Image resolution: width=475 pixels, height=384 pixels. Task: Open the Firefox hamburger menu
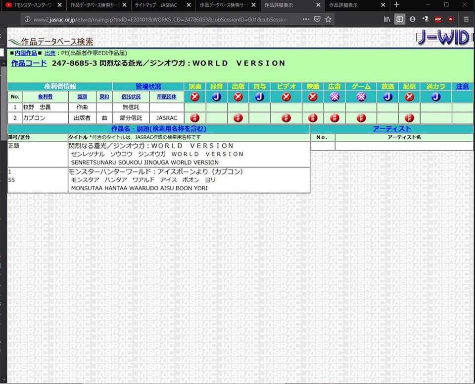(466, 19)
